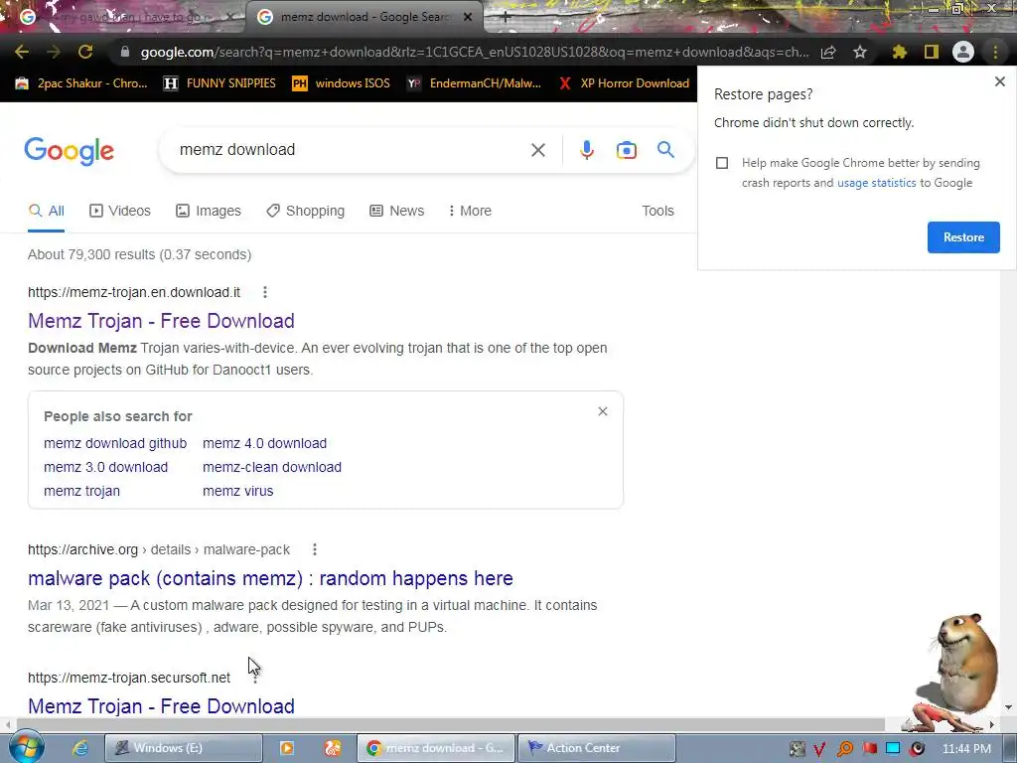This screenshot has height=763, width=1017.
Task: Switch to the Shopping tab
Action: tap(306, 211)
